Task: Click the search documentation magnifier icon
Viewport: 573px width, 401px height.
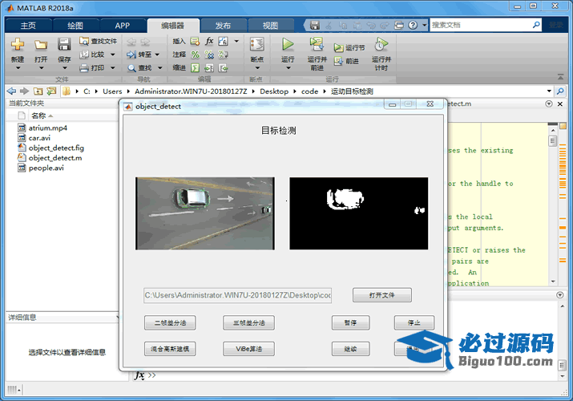Action: click(536, 25)
